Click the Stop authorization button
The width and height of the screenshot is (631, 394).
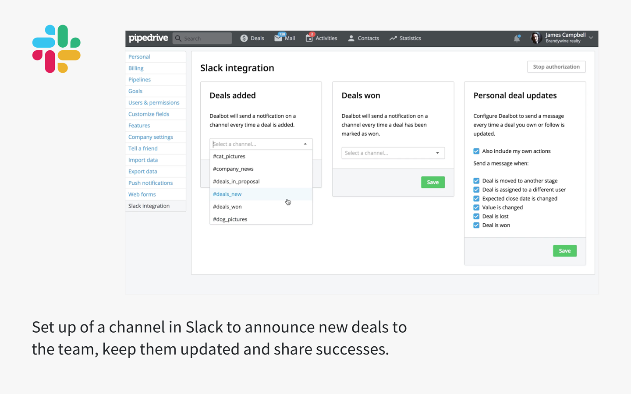click(556, 67)
